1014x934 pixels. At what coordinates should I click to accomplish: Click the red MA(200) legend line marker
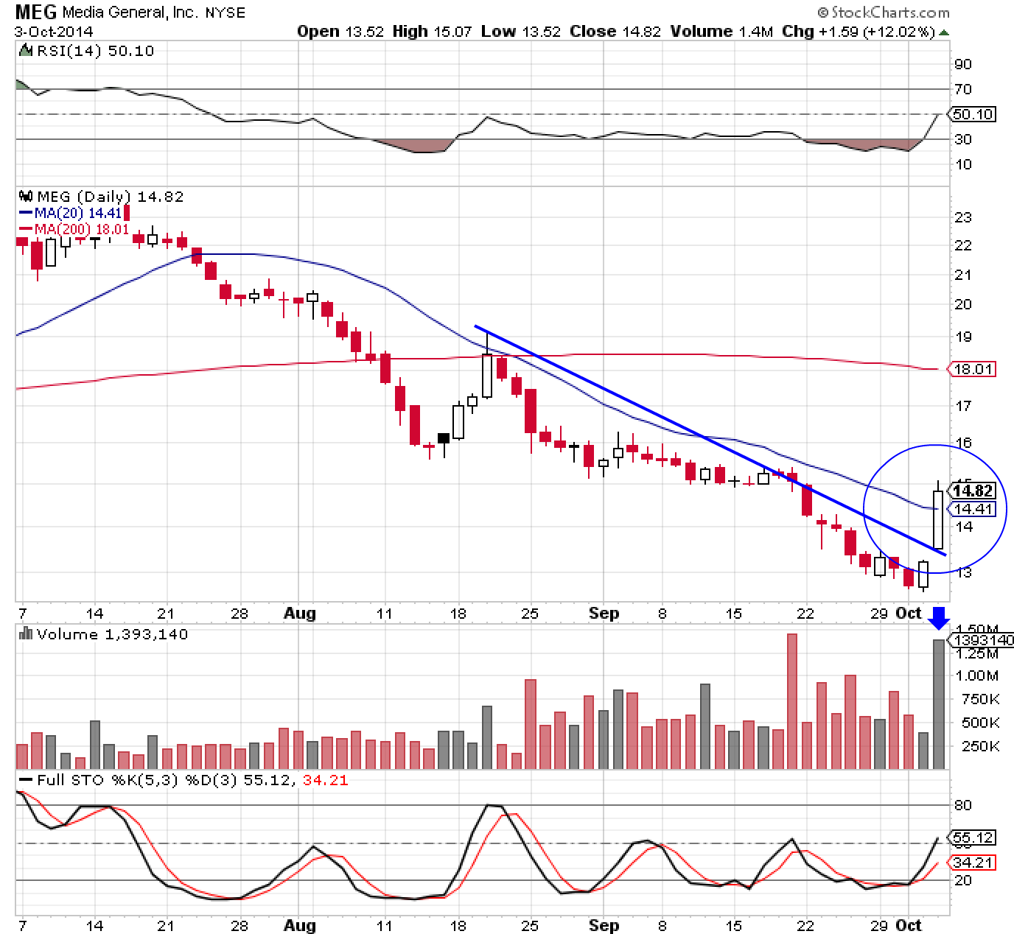click(x=26, y=228)
